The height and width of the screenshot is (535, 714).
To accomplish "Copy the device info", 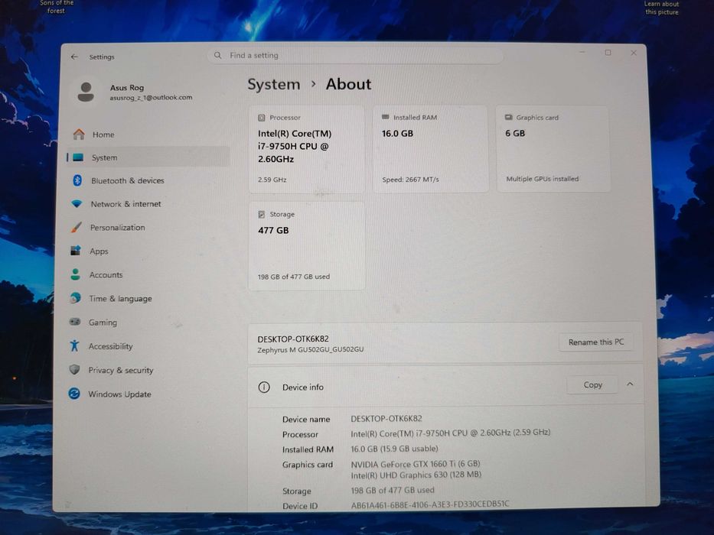I will (x=592, y=385).
